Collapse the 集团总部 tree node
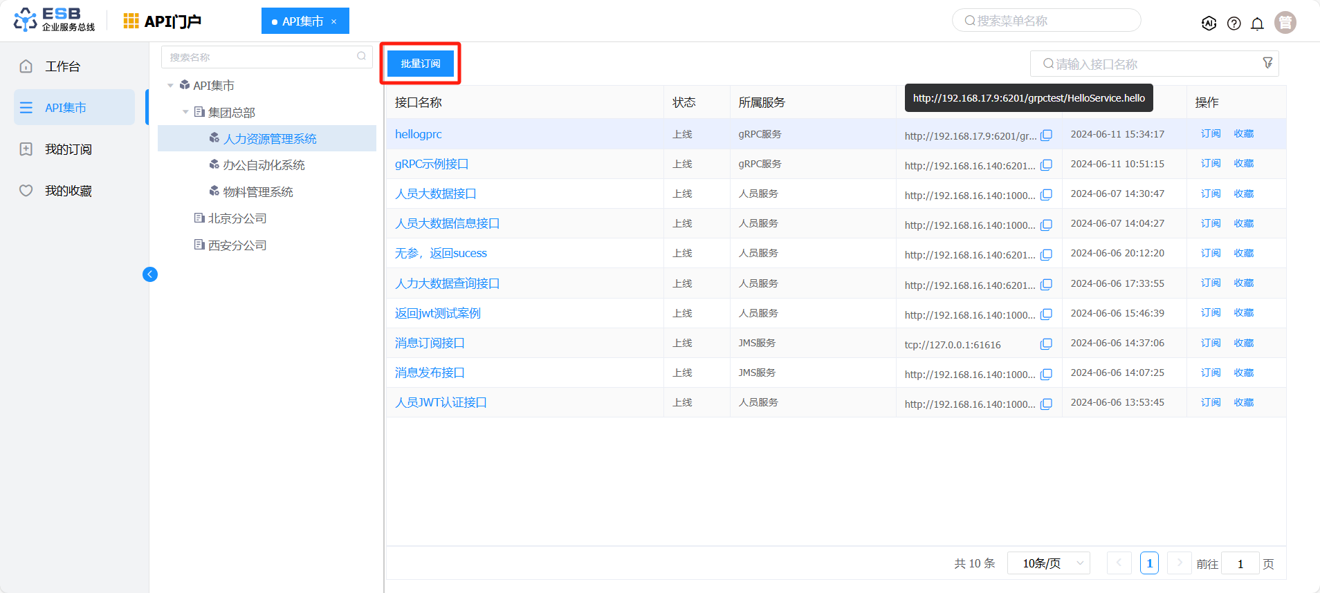1320x593 pixels. click(x=185, y=112)
